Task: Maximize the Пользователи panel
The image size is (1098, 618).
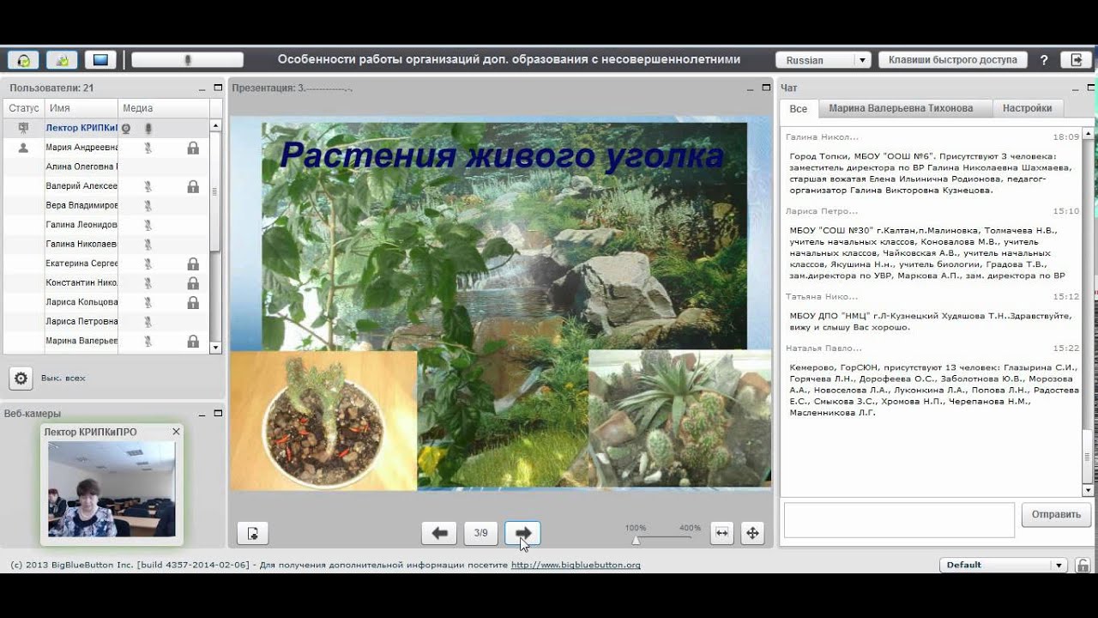Action: (x=218, y=88)
